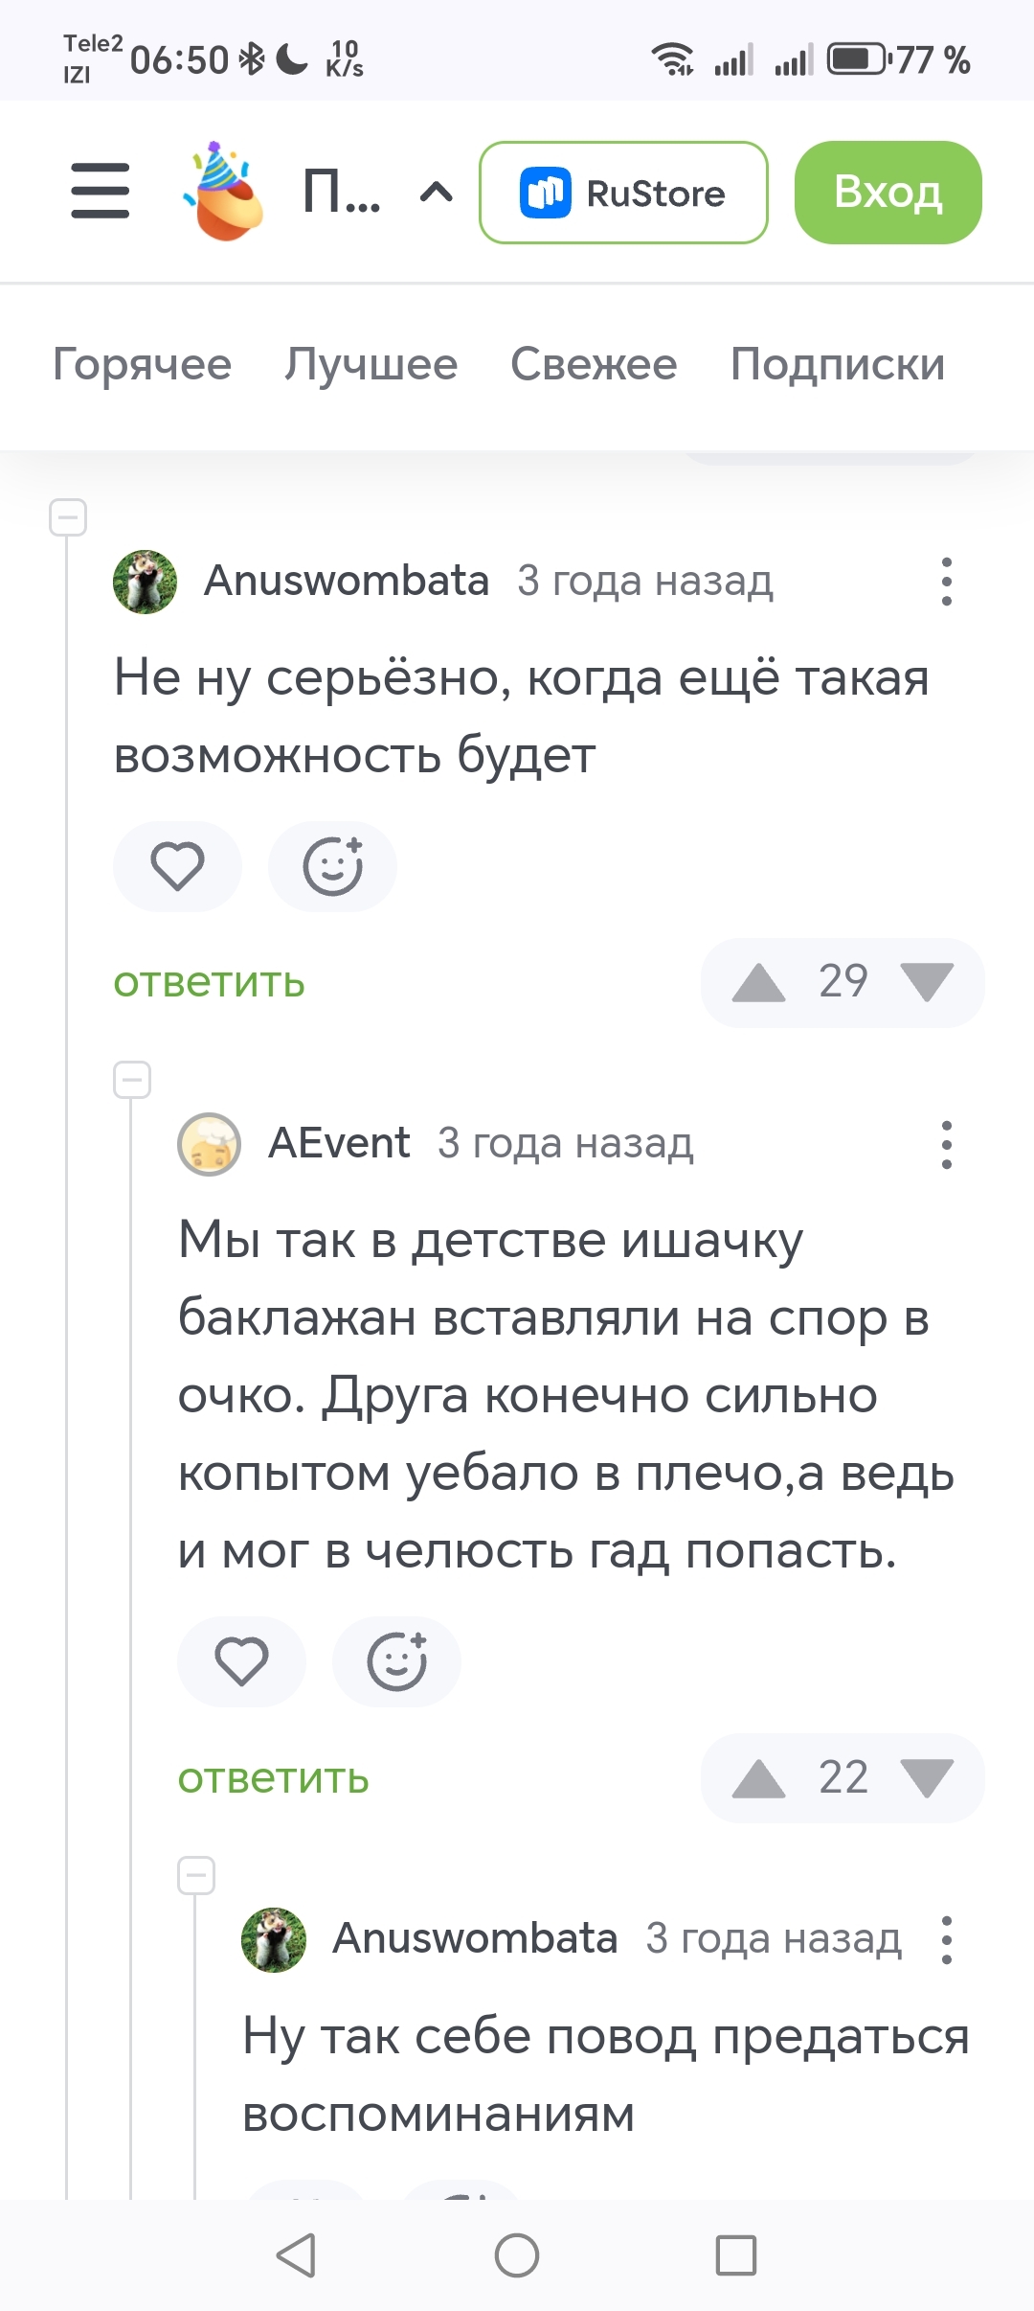Image resolution: width=1034 pixels, height=2311 pixels.
Task: Upvote the comment rated 29
Action: [x=758, y=983]
